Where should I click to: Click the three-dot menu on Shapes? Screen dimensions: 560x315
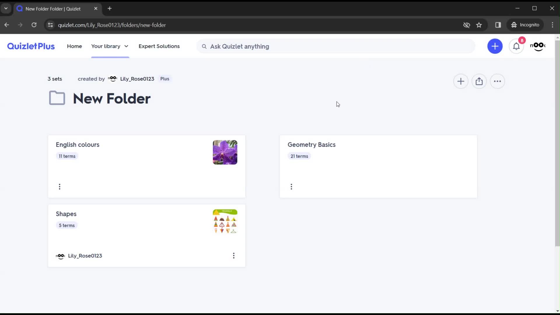(x=233, y=256)
